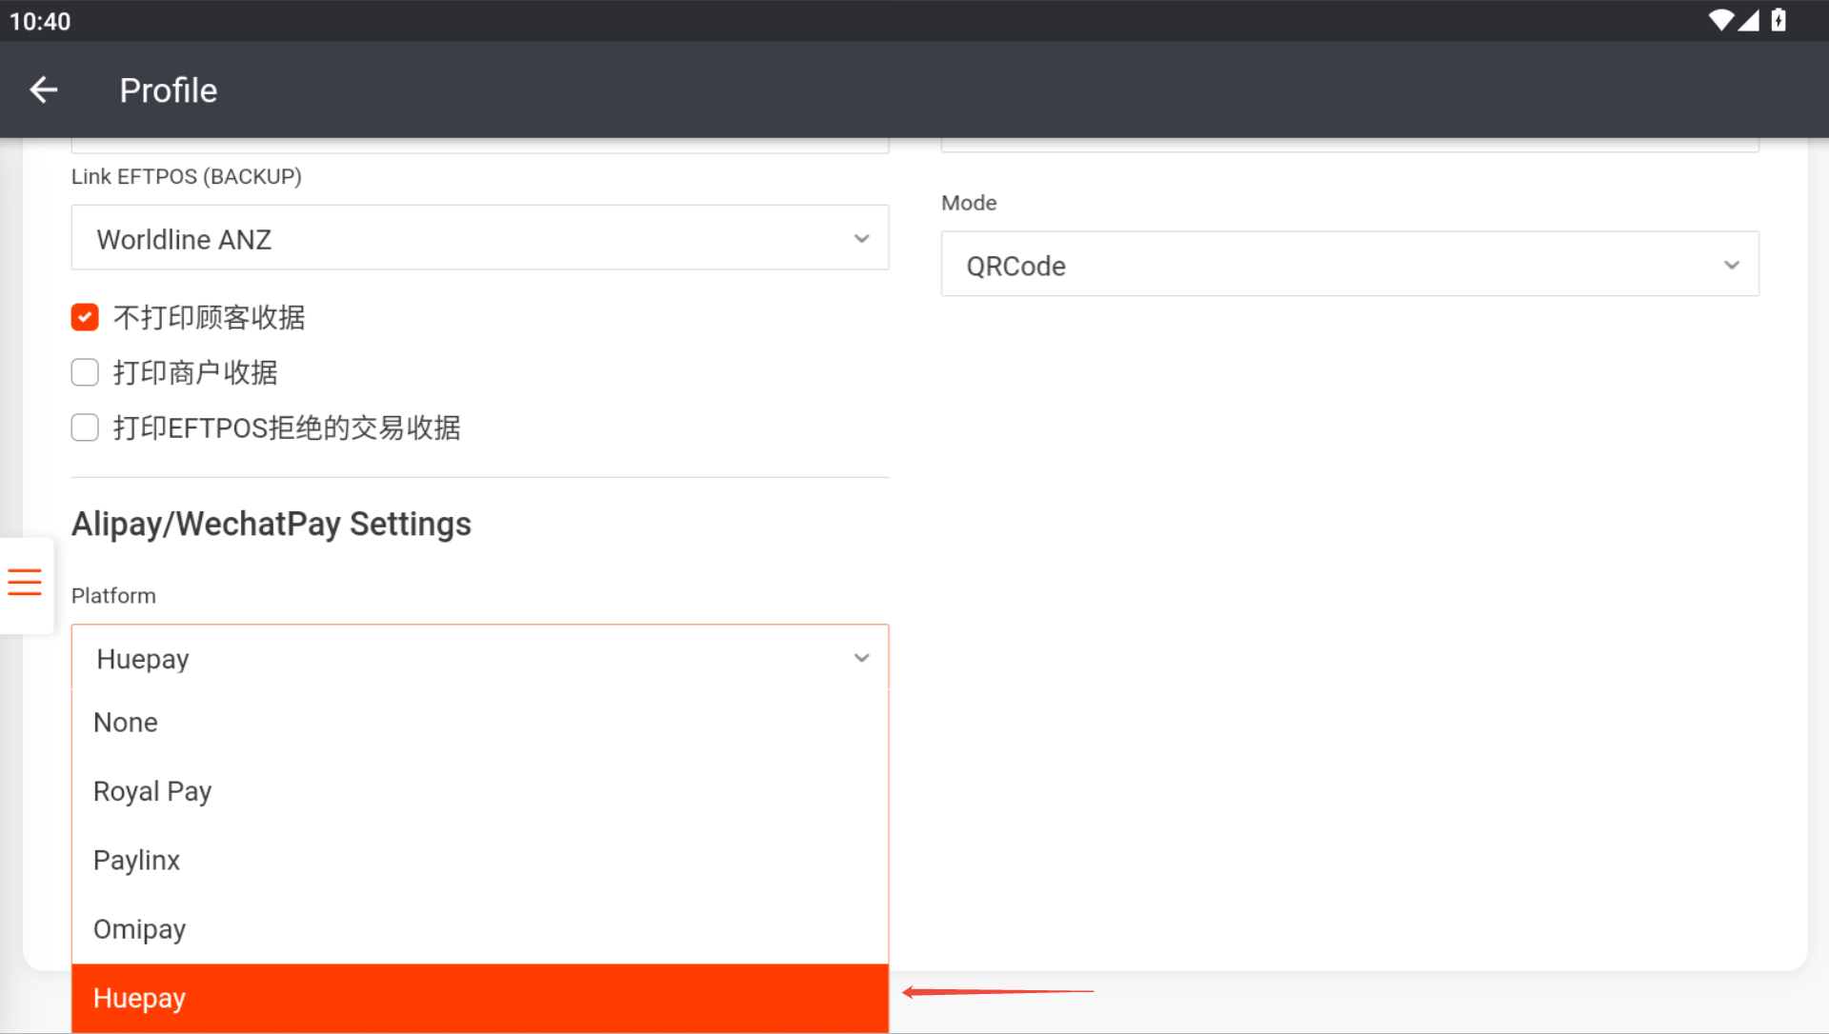Select Omipay platform option
1829x1034 pixels.
(x=140, y=929)
